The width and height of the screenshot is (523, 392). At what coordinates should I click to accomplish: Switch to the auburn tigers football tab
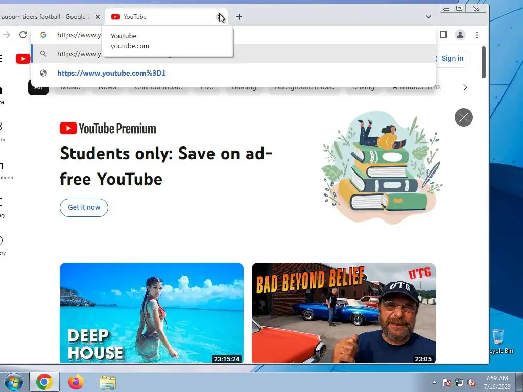(x=45, y=17)
